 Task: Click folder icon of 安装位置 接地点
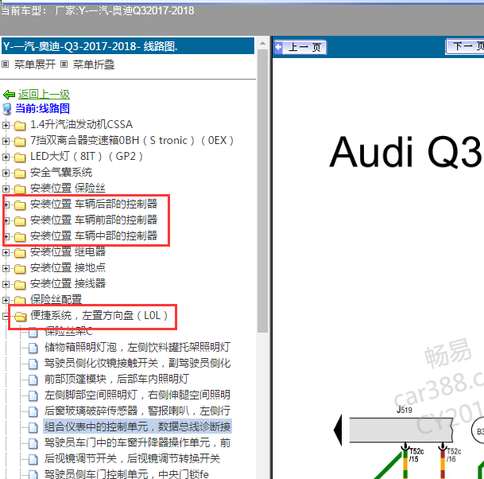(x=20, y=269)
